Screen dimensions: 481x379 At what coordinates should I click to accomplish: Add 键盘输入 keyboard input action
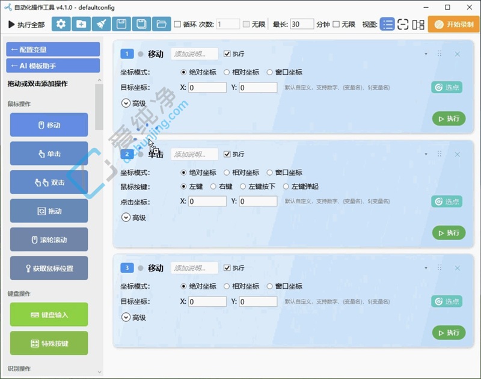[x=49, y=315]
